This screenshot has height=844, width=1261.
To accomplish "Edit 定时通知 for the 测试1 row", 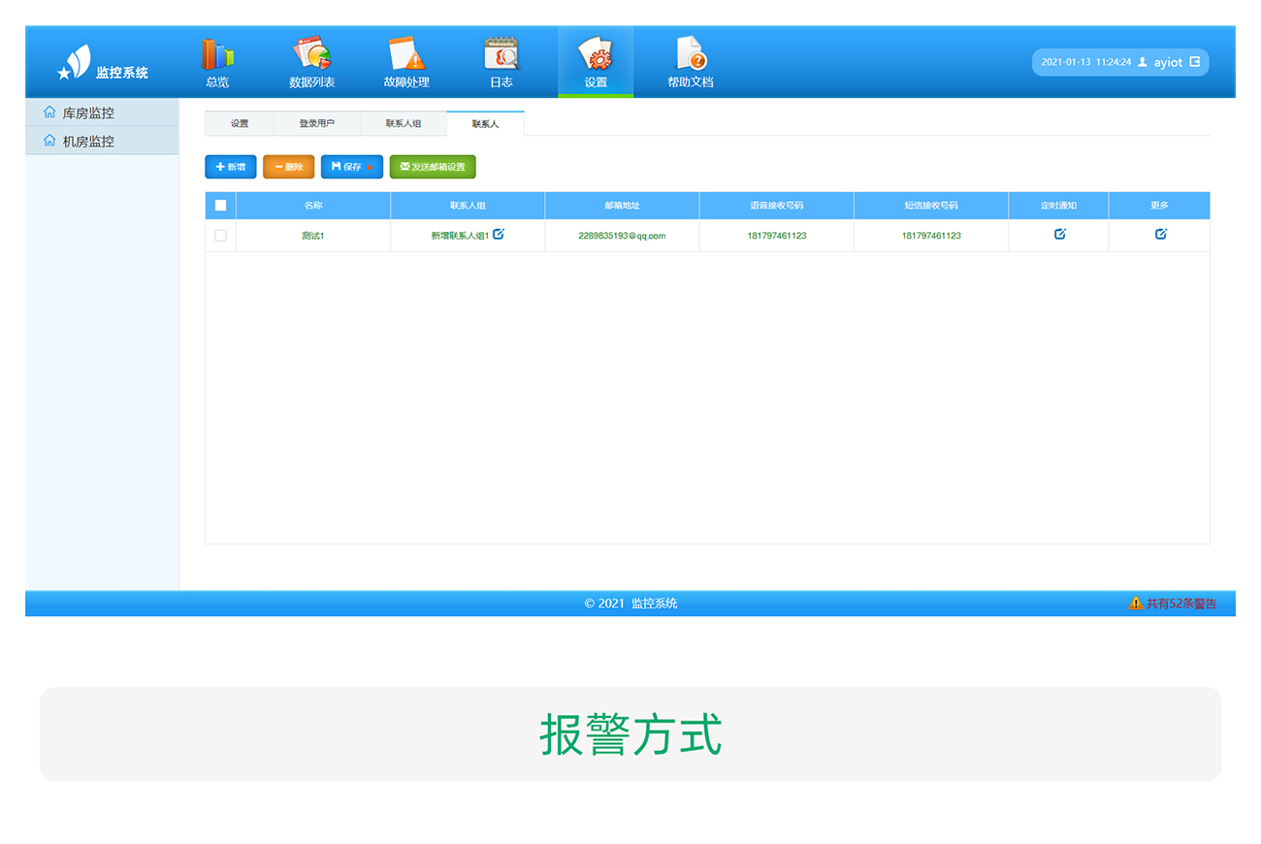I will point(1059,235).
